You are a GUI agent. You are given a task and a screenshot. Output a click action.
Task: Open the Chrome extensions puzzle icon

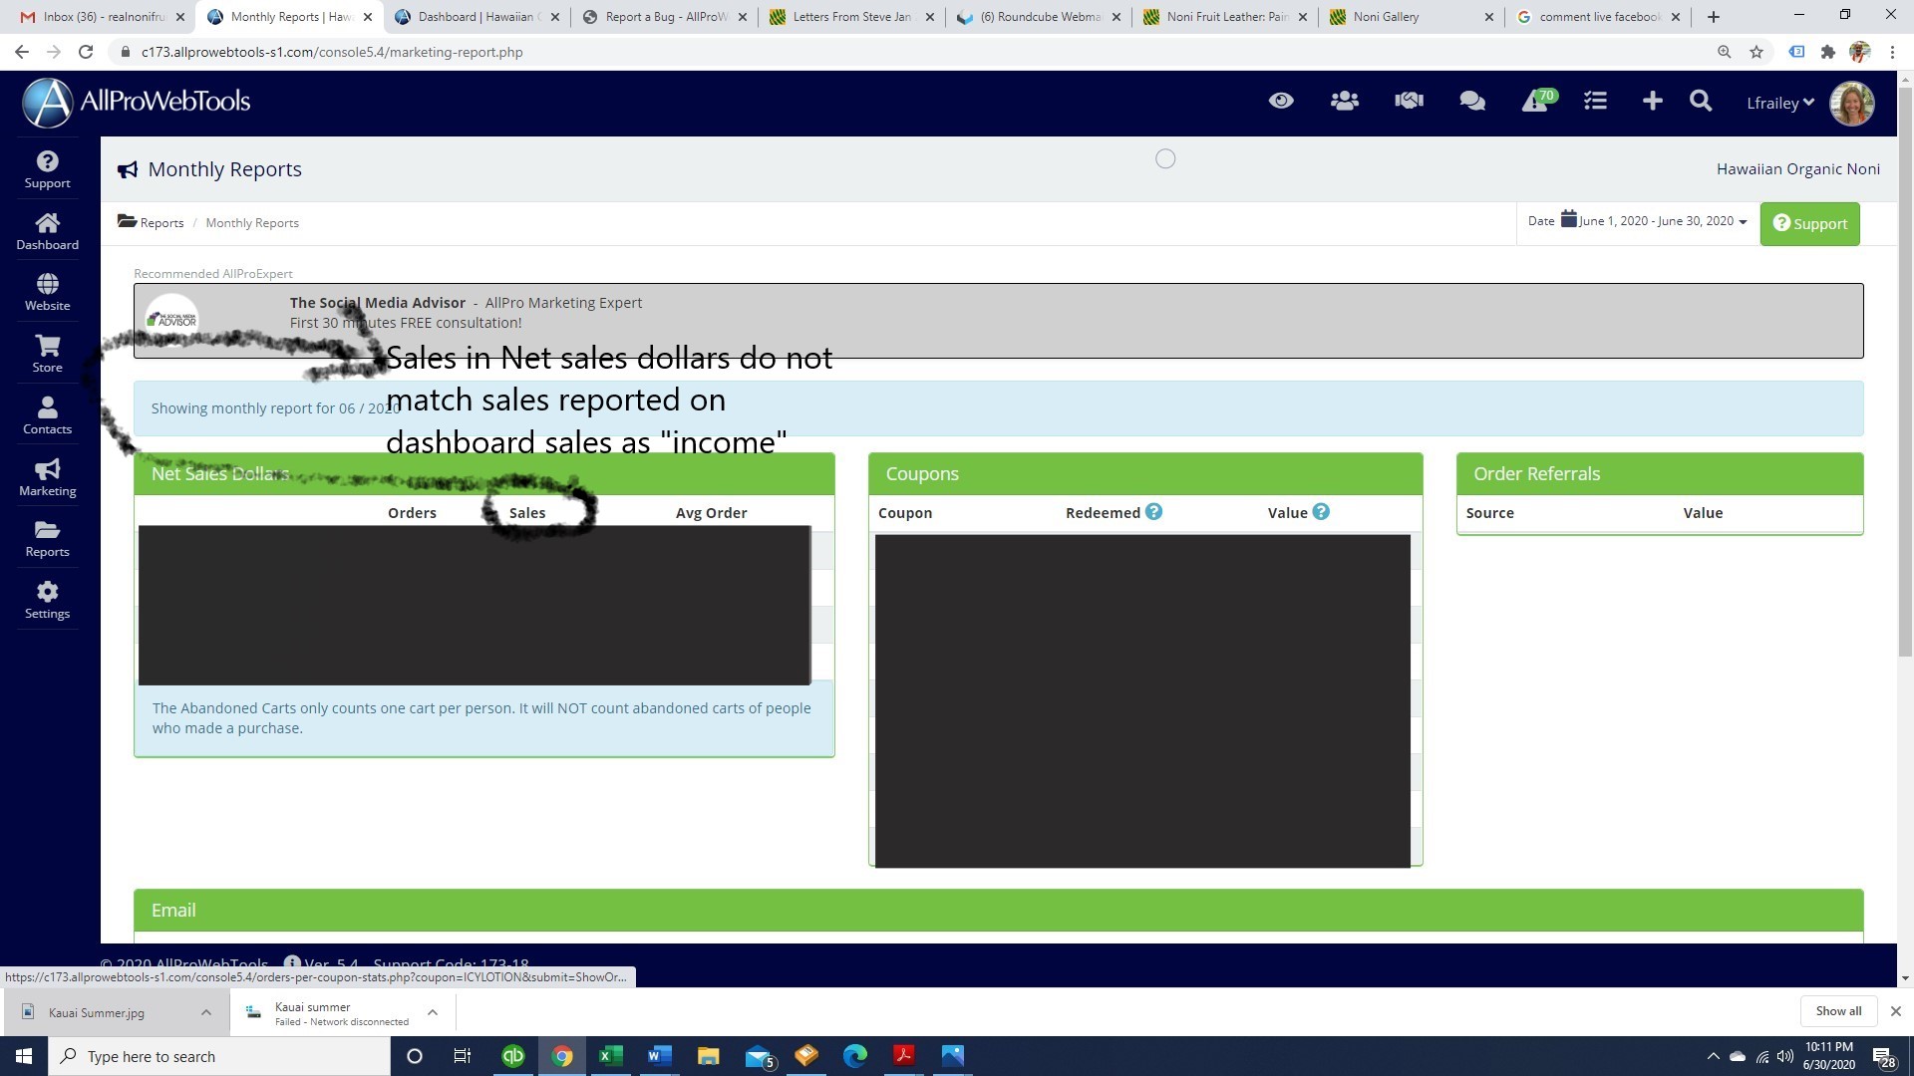point(1828,52)
